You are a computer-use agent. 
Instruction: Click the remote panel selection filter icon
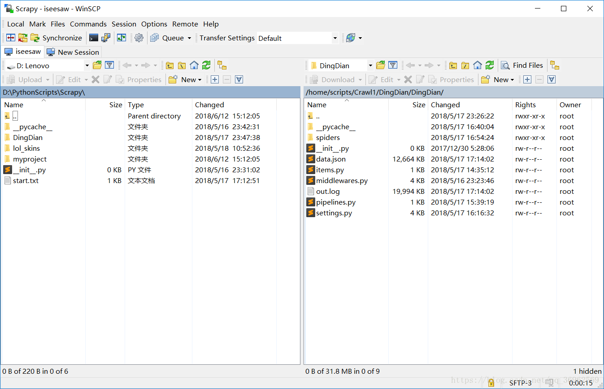point(552,80)
